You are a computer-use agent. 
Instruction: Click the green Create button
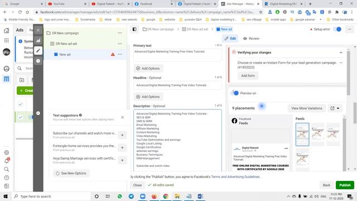pyautogui.click(x=25, y=90)
